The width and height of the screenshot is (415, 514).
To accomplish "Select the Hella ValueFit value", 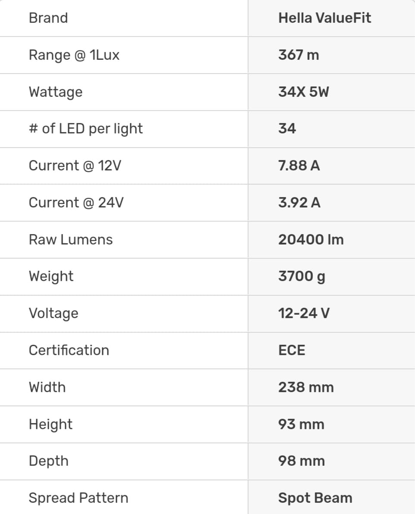I will (325, 18).
